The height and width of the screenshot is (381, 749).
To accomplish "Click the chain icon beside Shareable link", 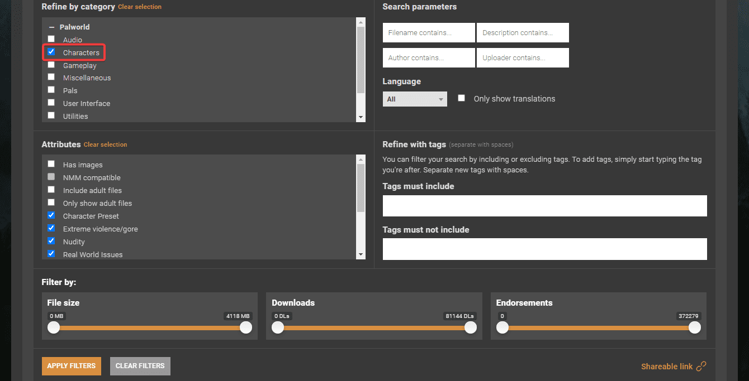I will pyautogui.click(x=701, y=366).
